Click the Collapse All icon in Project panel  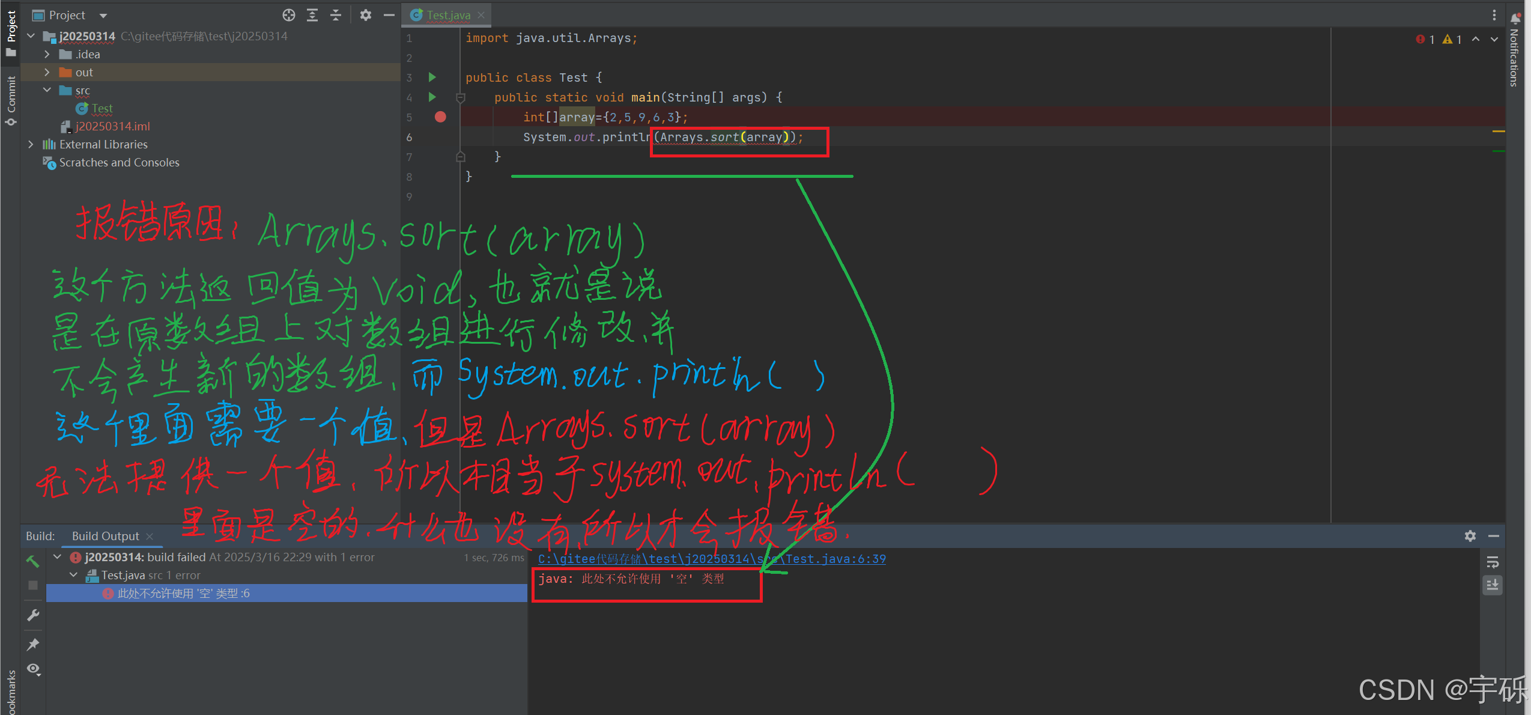[x=336, y=15]
